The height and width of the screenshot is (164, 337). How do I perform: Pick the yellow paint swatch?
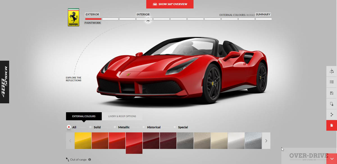point(83,140)
